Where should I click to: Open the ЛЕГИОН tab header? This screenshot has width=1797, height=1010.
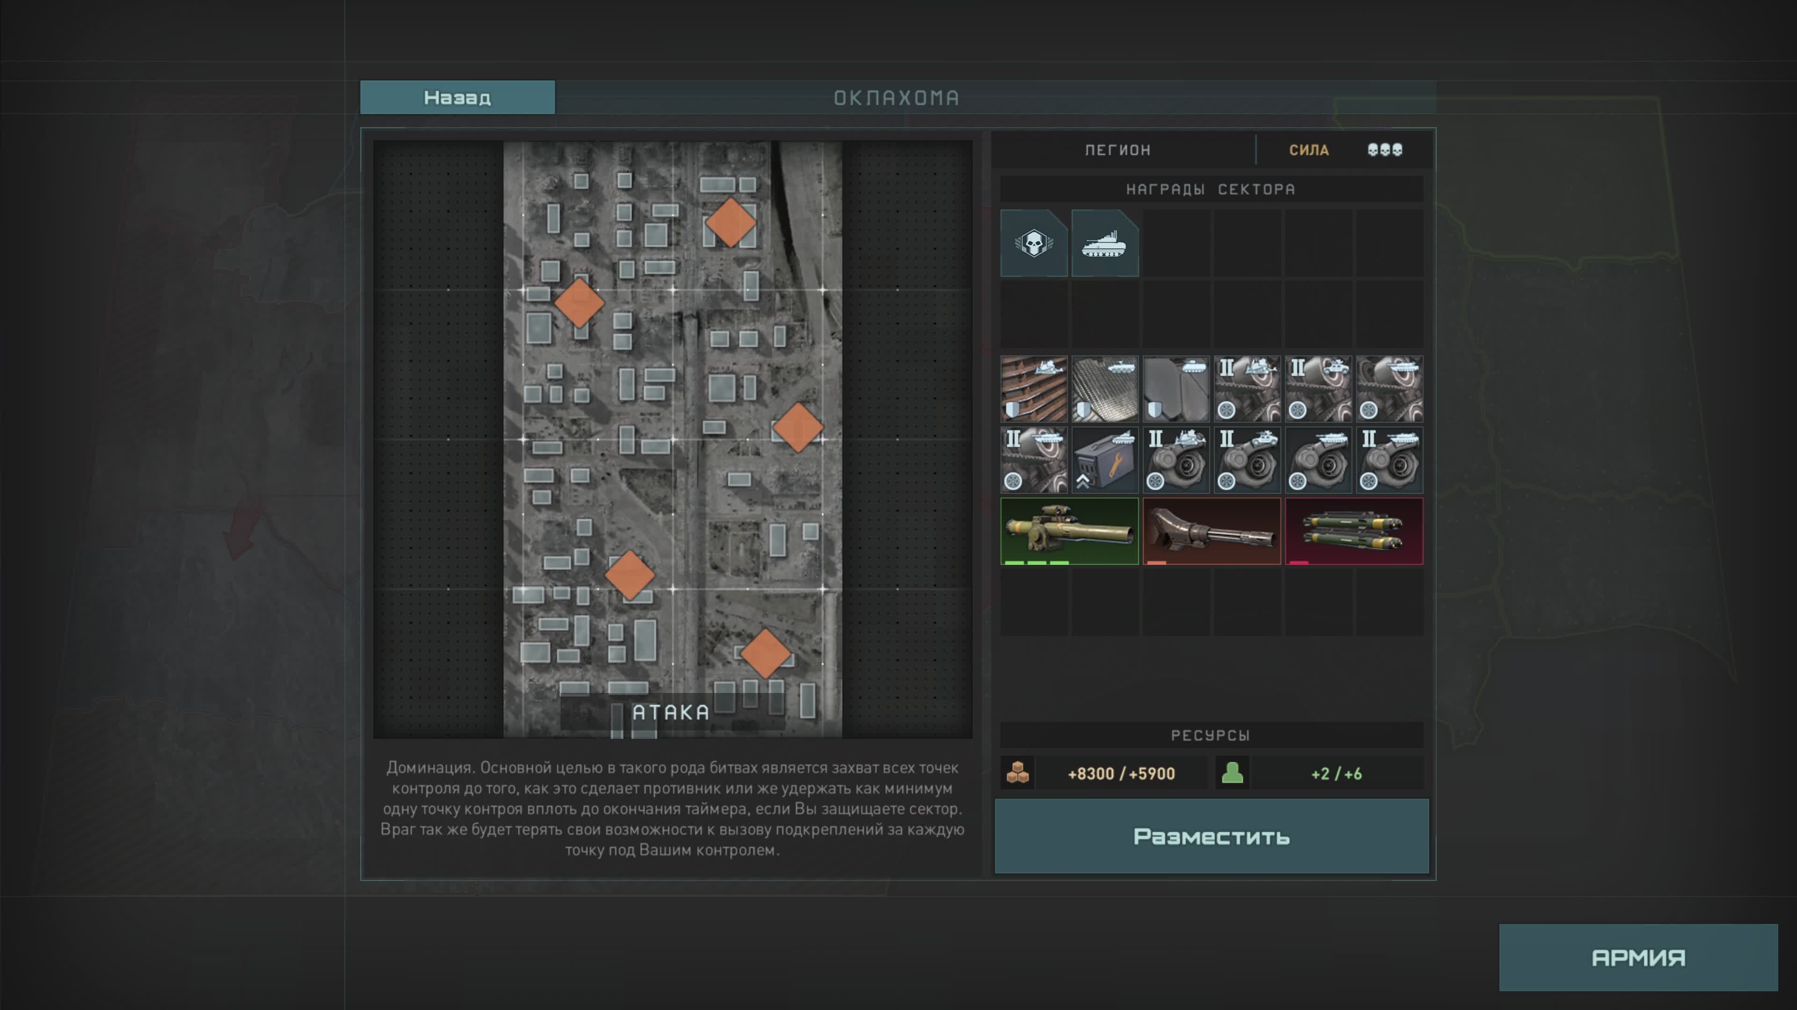[1118, 150]
